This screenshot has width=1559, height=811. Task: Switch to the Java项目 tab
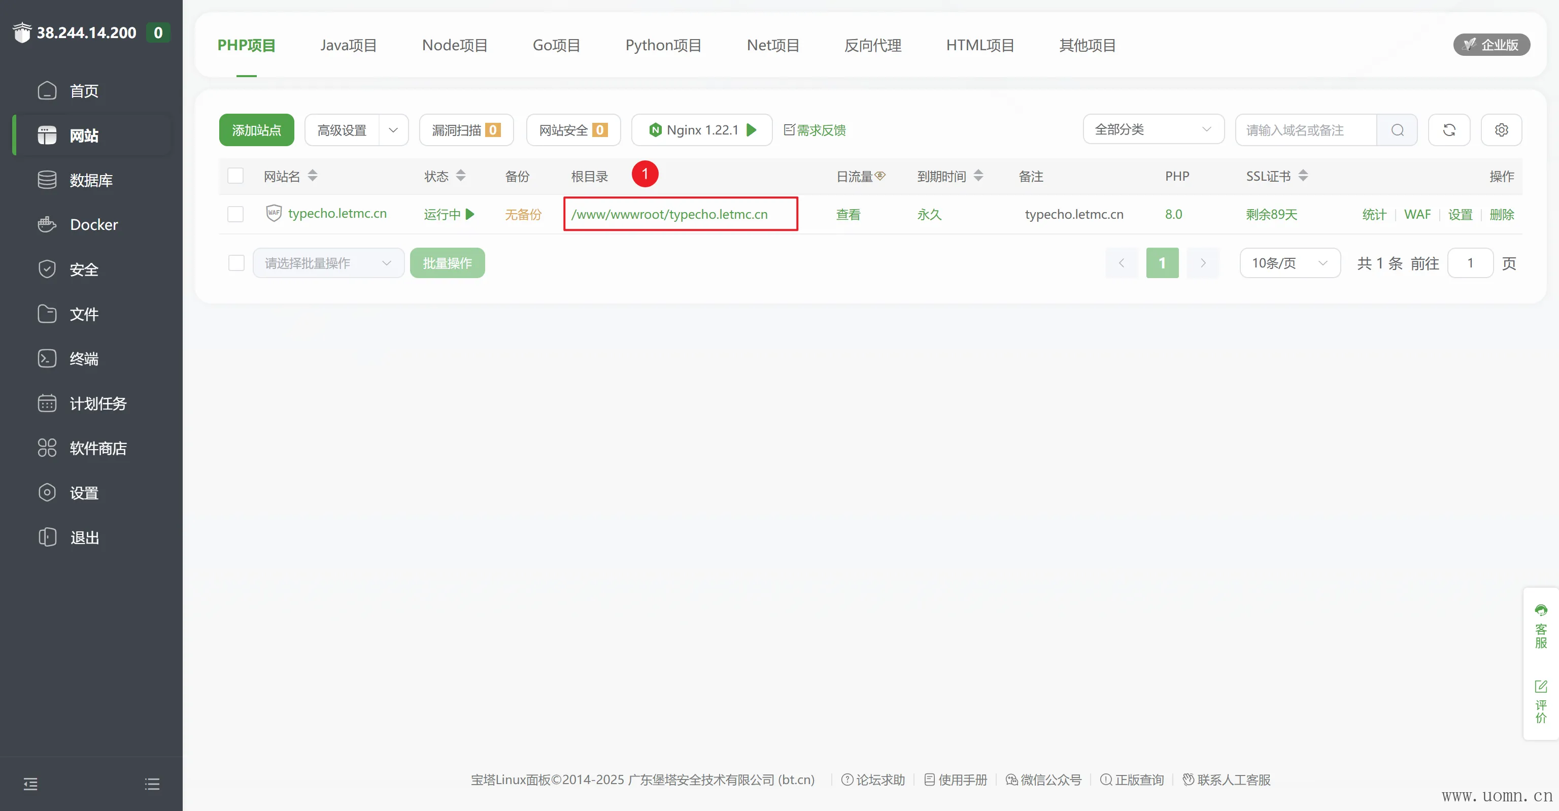click(348, 45)
